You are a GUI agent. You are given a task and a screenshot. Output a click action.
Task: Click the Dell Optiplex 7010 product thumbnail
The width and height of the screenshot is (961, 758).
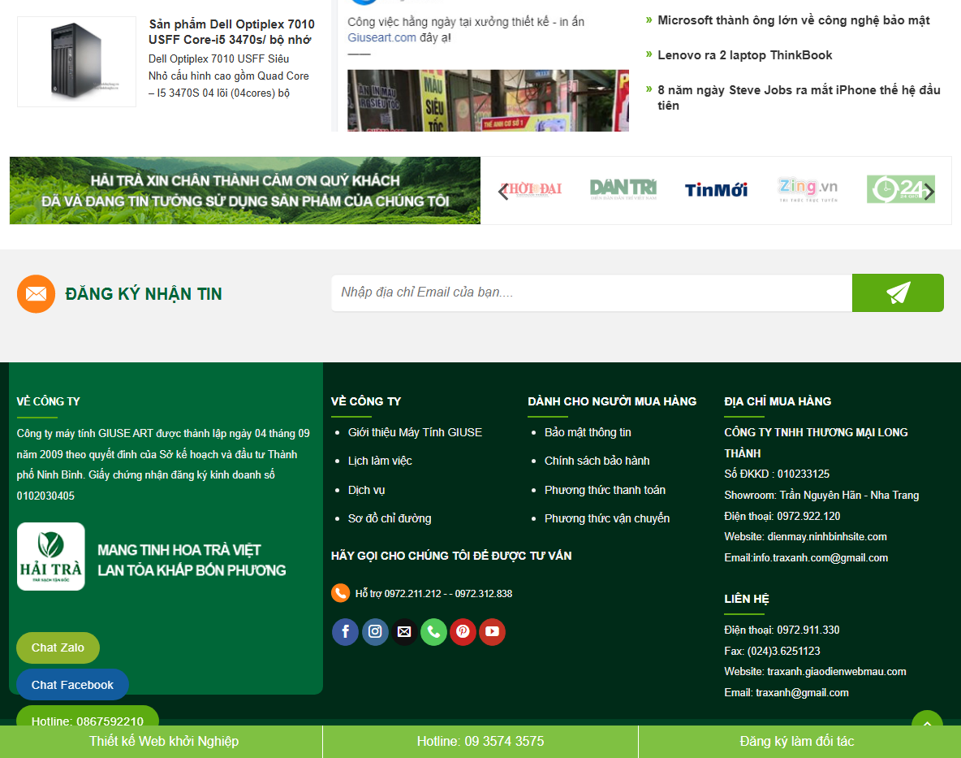click(x=76, y=62)
